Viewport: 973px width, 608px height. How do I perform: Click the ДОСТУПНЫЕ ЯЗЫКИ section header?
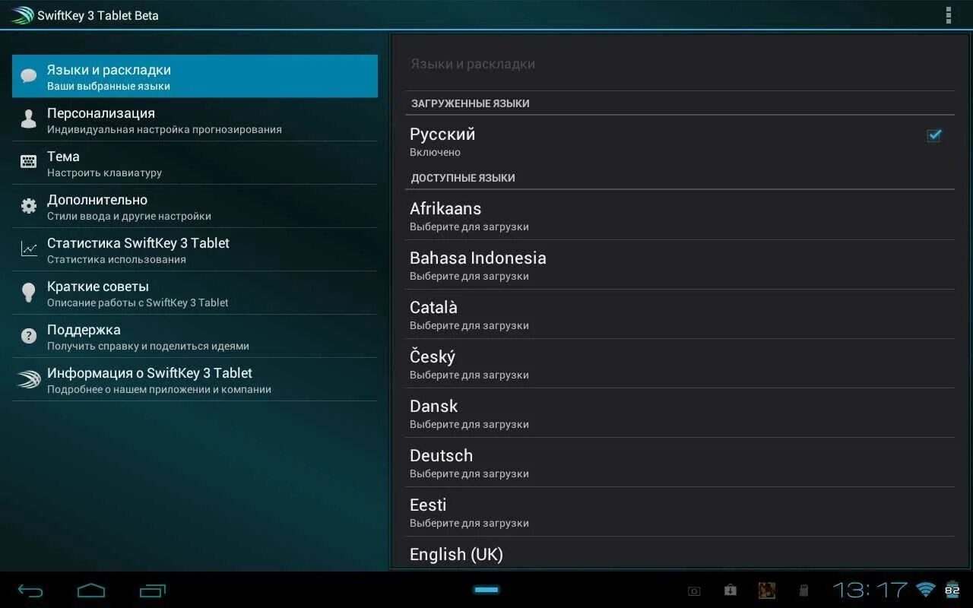pyautogui.click(x=463, y=178)
